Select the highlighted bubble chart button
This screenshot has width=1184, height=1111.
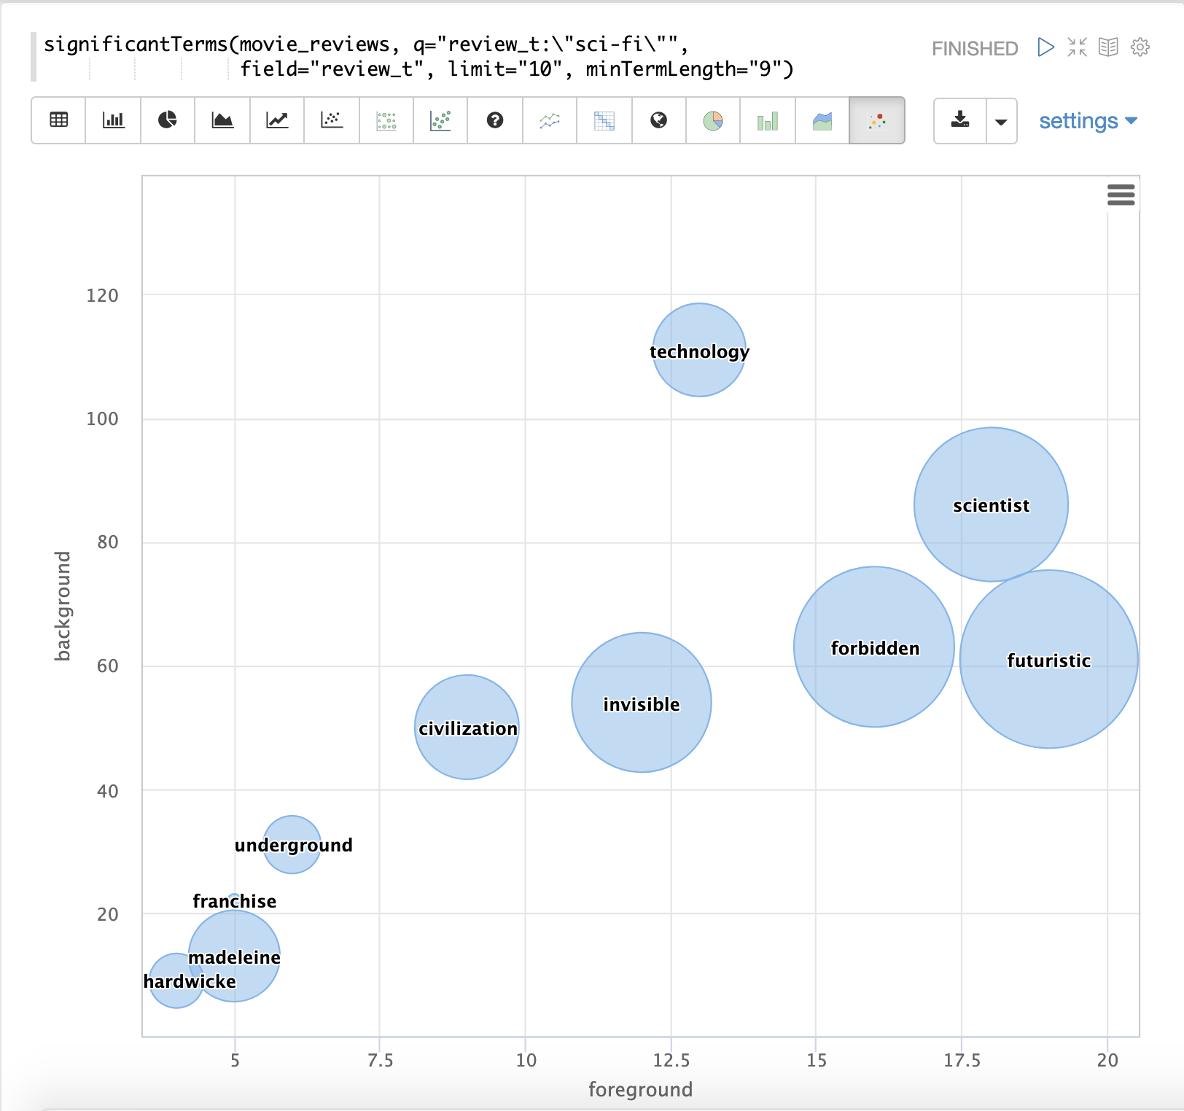pyautogui.click(x=877, y=120)
